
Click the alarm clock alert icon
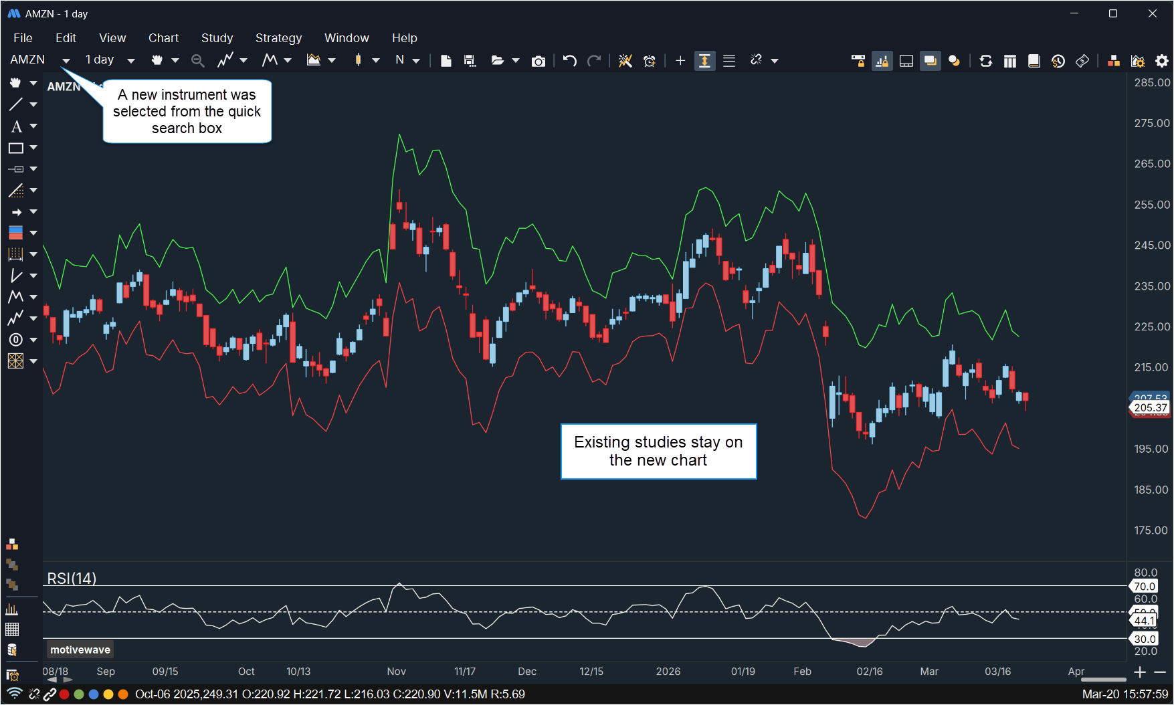(649, 61)
